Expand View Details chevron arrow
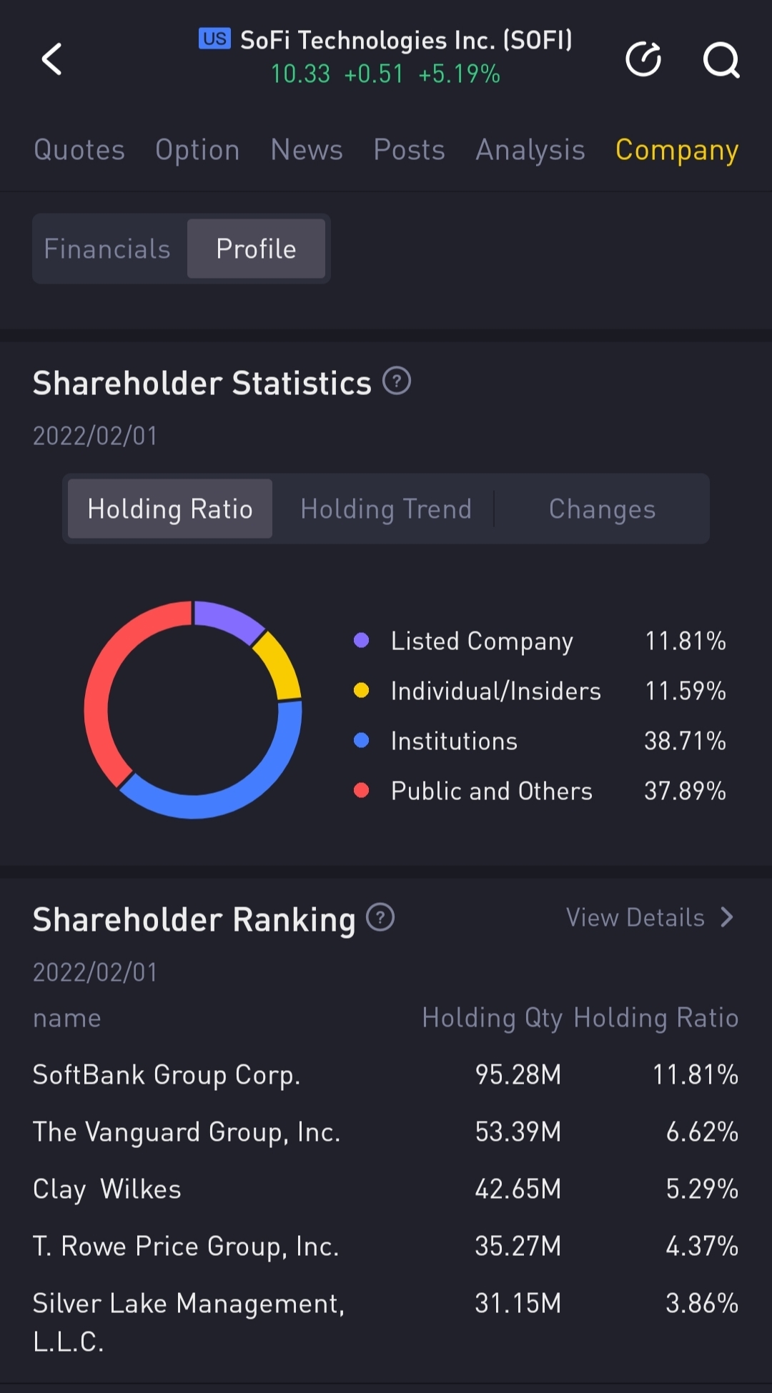Viewport: 772px width, 1393px height. pyautogui.click(x=727, y=917)
